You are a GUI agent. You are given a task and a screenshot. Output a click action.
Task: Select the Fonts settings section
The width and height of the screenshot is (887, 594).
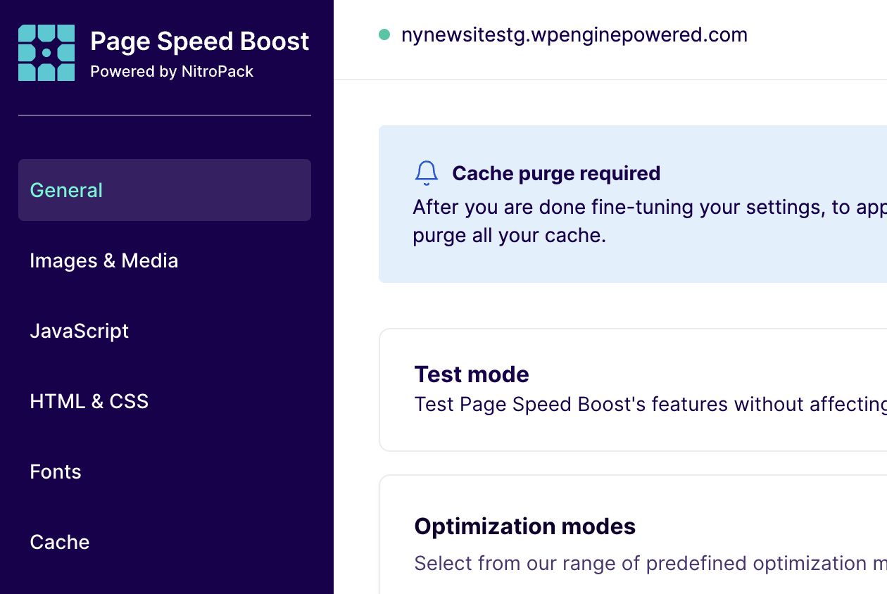click(x=55, y=472)
